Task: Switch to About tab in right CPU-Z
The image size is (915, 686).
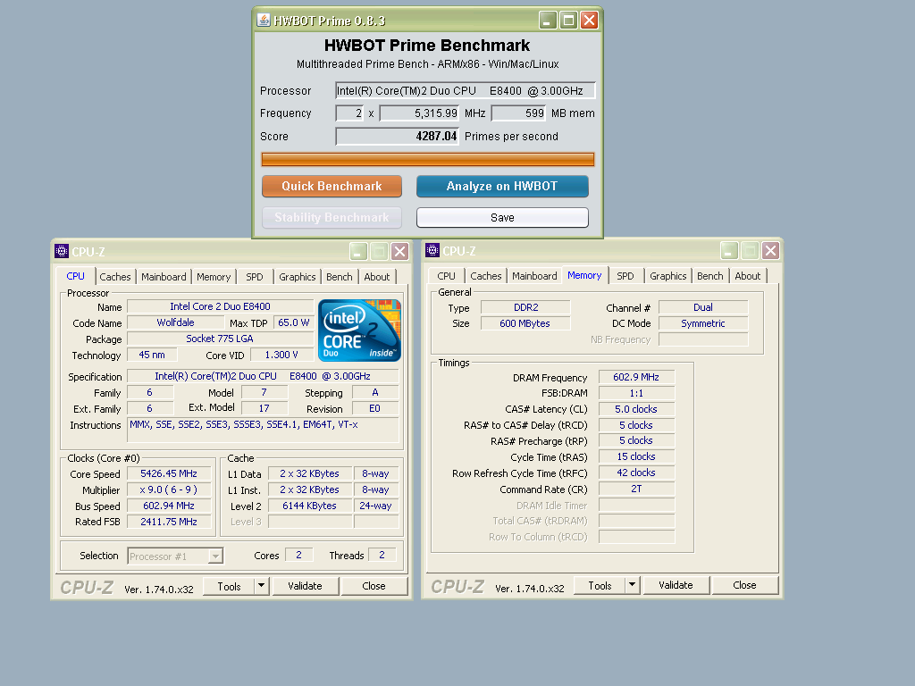Action: coord(748,276)
